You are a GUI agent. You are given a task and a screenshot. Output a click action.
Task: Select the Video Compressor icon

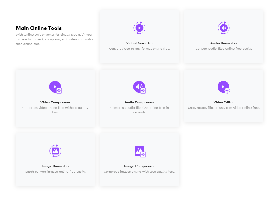coord(55,87)
